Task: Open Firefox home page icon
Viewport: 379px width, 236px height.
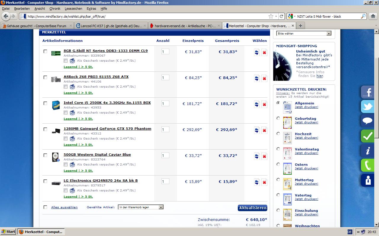Action: point(373,17)
